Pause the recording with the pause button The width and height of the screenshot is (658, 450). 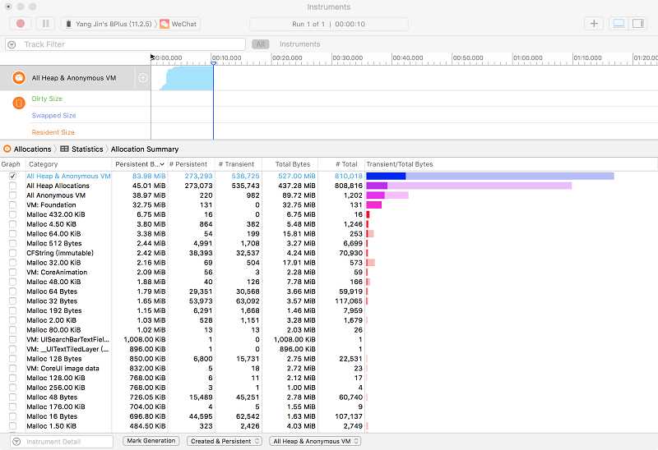pyautogui.click(x=46, y=24)
